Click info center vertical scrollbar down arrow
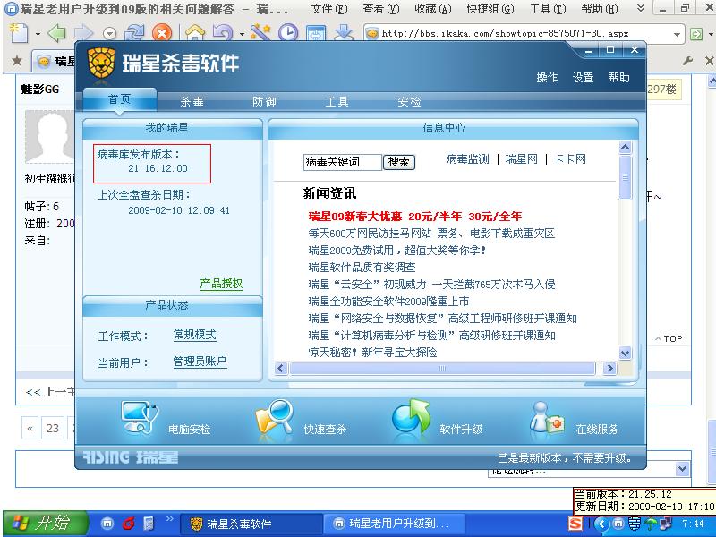The height and width of the screenshot is (537, 716). coord(625,353)
